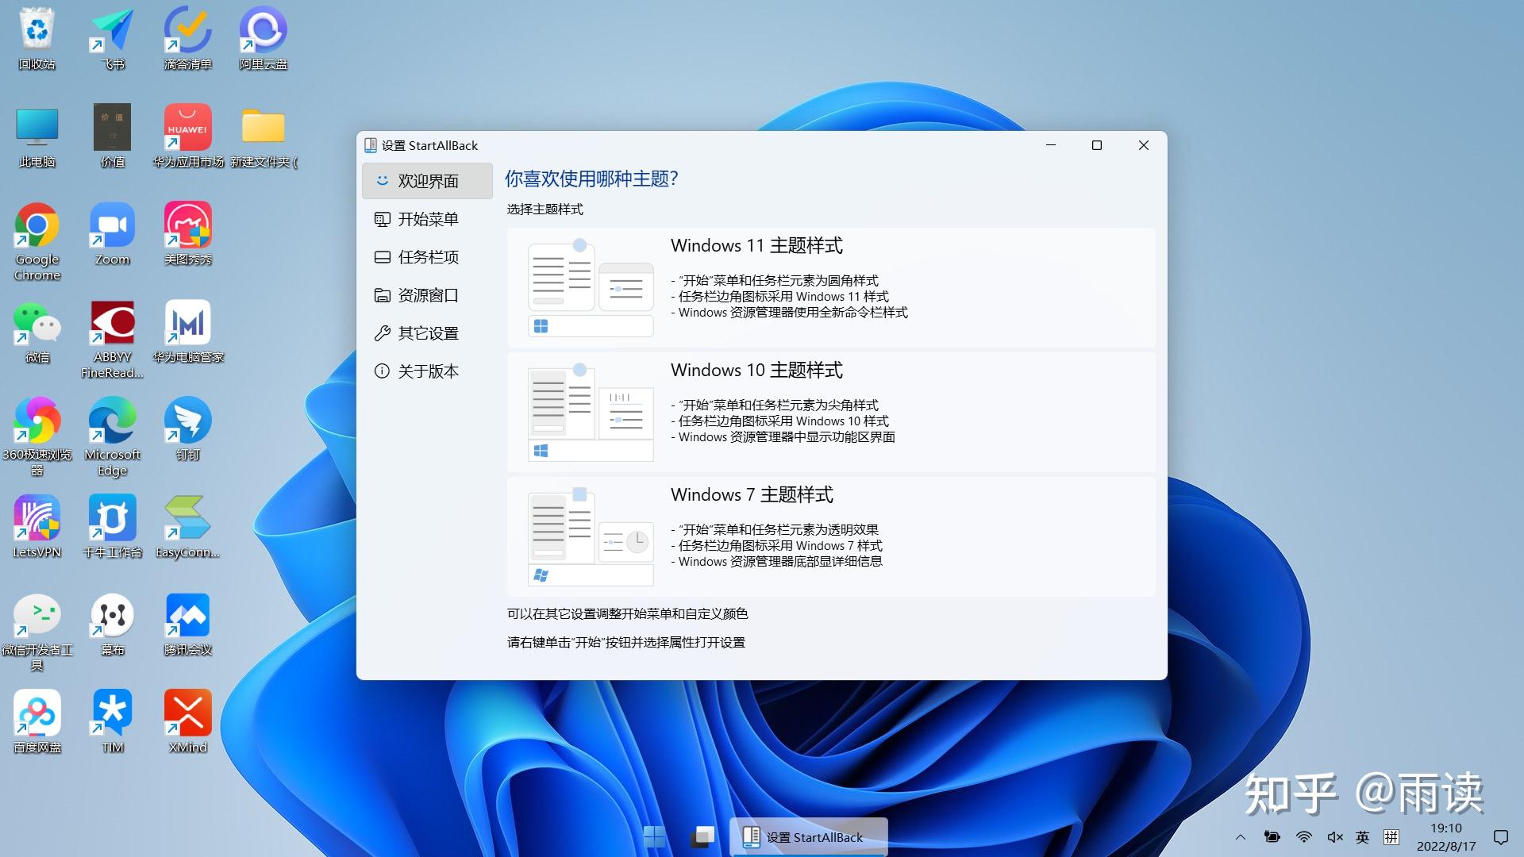Open 千牛工作台 application icon

point(111,528)
